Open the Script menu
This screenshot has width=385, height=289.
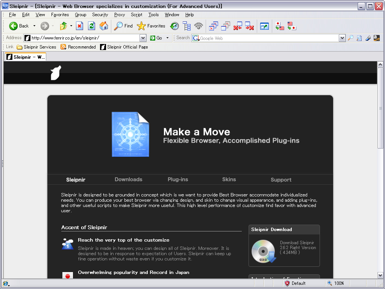coord(136,15)
